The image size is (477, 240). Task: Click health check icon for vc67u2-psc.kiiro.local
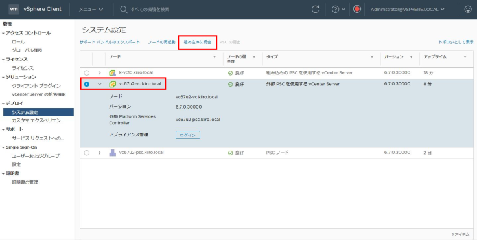point(230,153)
